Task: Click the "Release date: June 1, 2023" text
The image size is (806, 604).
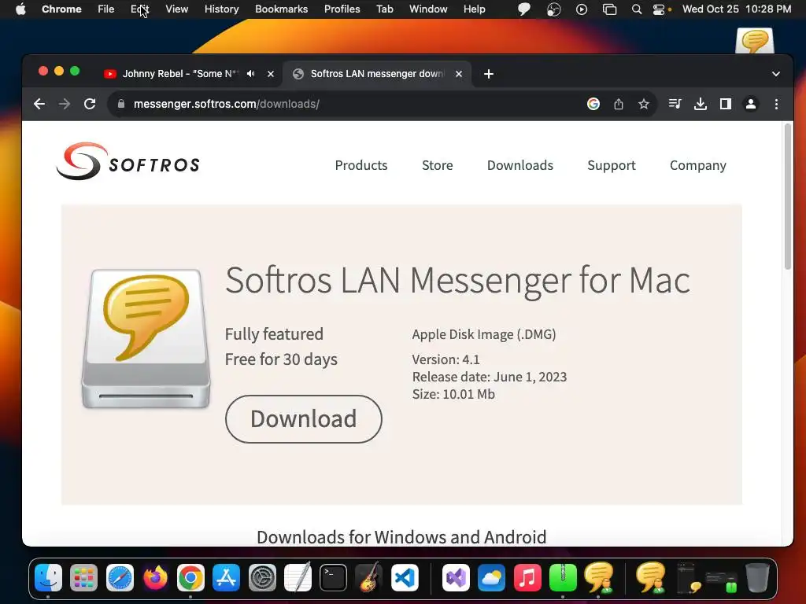Action: click(x=490, y=377)
